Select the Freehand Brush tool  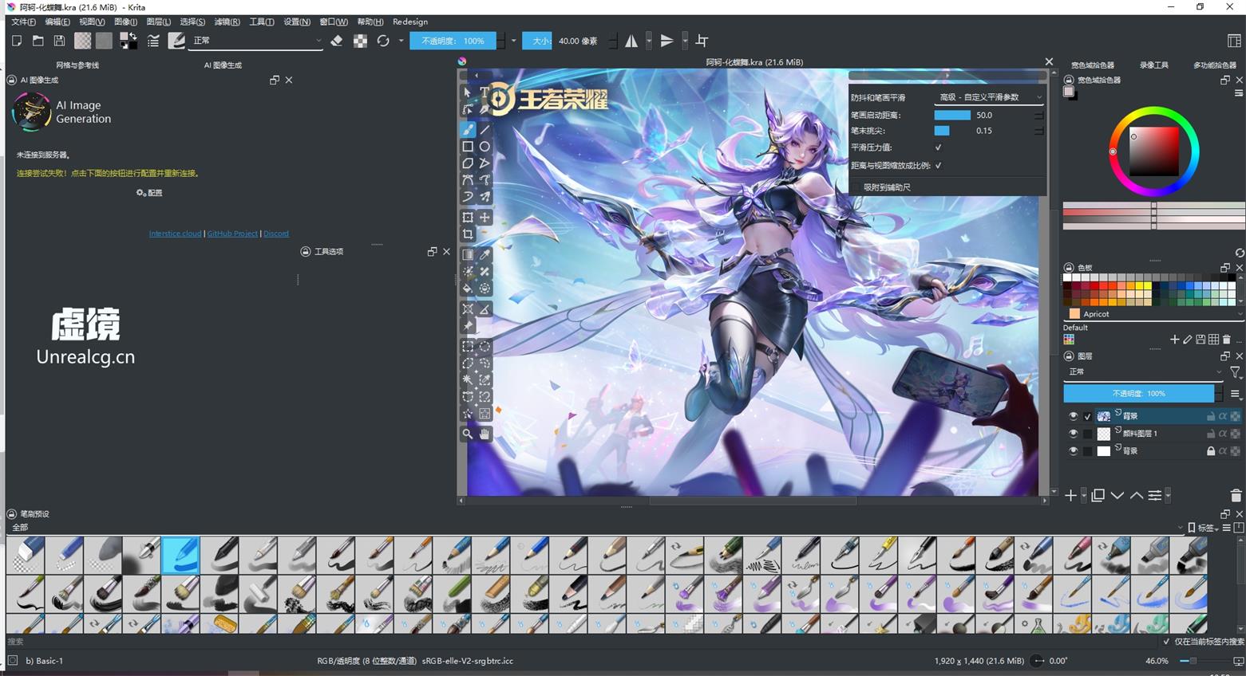[x=468, y=129]
